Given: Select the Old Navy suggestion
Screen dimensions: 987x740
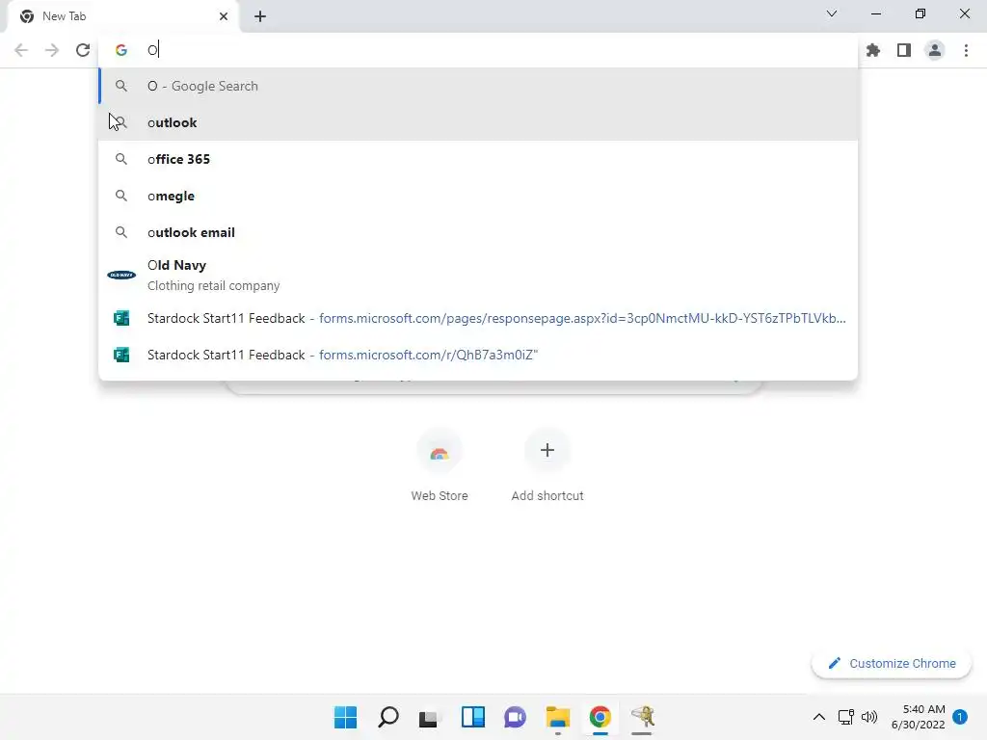Looking at the screenshot, I should click(x=478, y=275).
